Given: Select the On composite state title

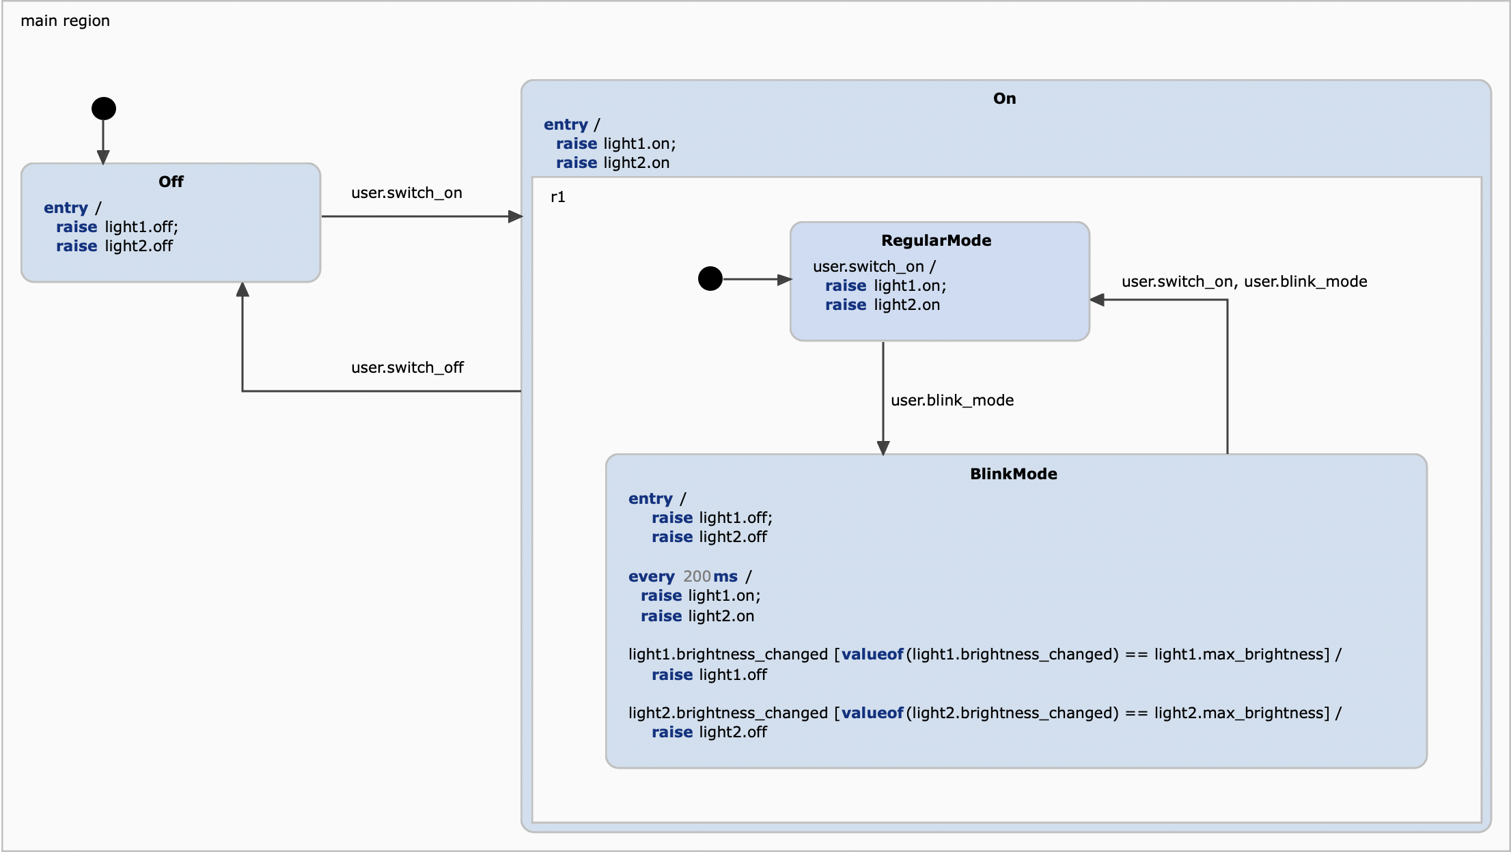Looking at the screenshot, I should [1004, 98].
